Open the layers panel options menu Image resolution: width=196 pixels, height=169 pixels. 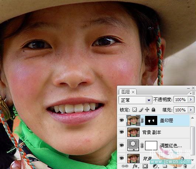(x=192, y=93)
